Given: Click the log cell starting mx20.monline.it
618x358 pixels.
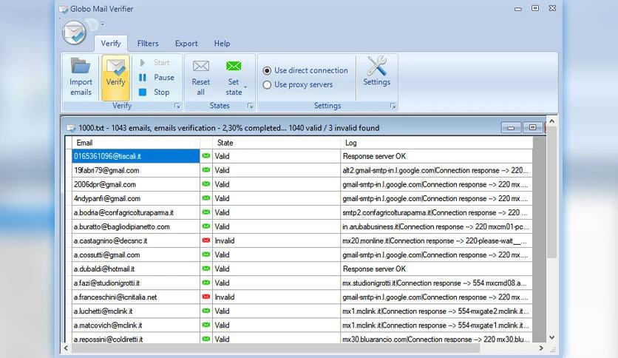Looking at the screenshot, I should point(436,240).
